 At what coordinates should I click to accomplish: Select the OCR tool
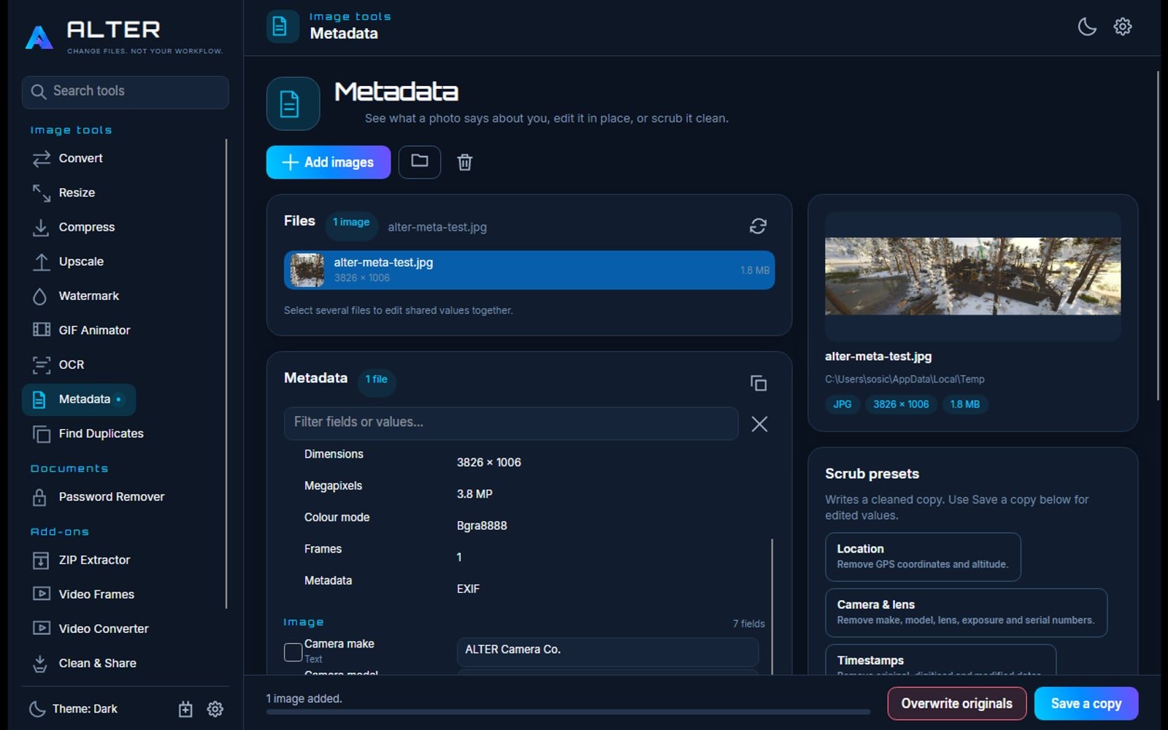(x=58, y=364)
